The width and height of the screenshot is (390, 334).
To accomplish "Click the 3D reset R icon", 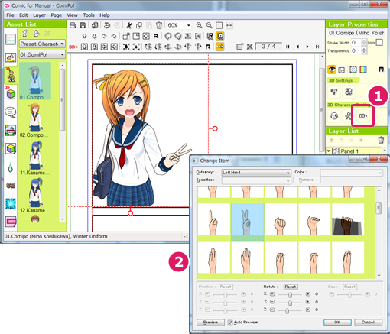I will pos(208,47).
